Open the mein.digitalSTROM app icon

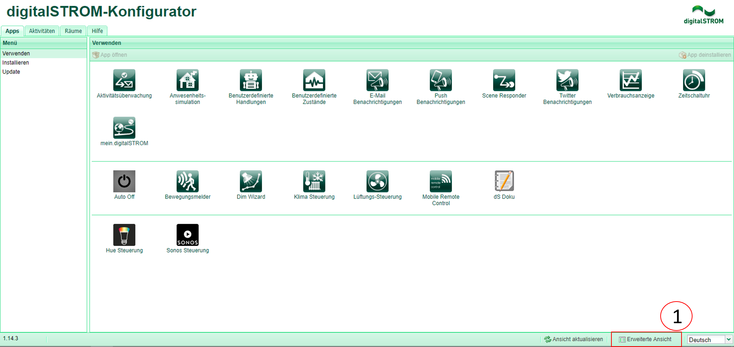point(124,128)
